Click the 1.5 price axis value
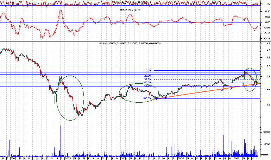The height and width of the screenshot is (160, 271). 269,105
